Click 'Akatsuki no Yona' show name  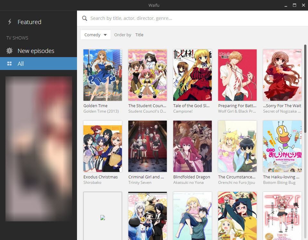point(188,183)
